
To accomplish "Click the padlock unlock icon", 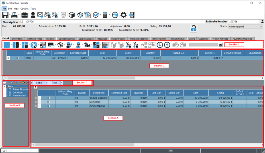I will click(x=194, y=28).
